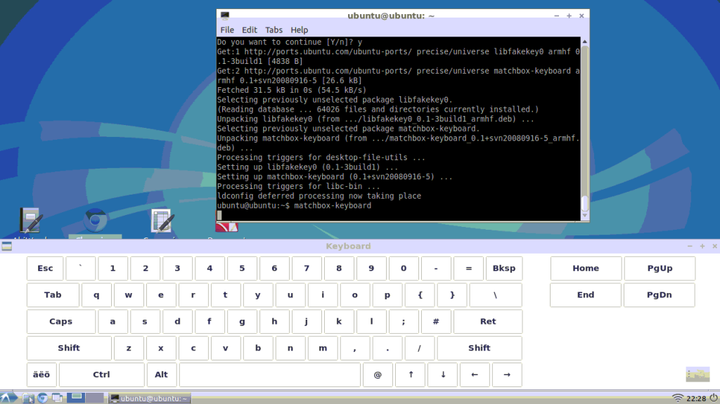Viewport: 720px width, 404px height.
Task: Toggle the Caps lock key
Action: (x=61, y=321)
